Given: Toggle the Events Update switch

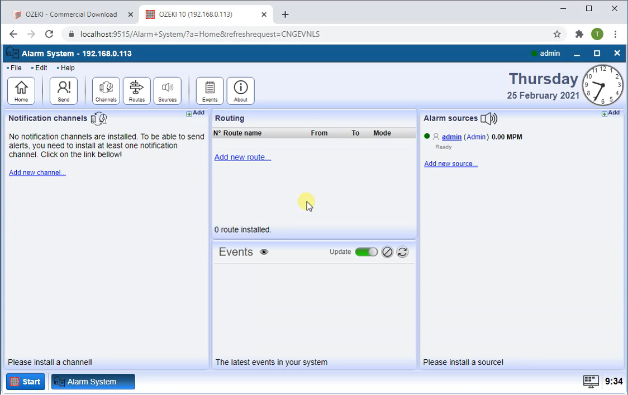Looking at the screenshot, I should coord(366,252).
